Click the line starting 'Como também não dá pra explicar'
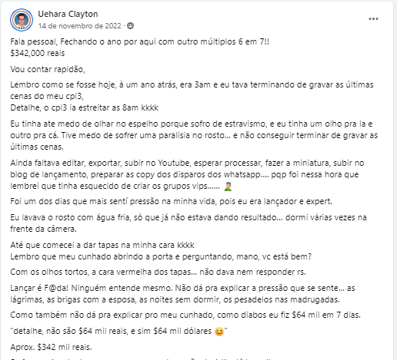The height and width of the screenshot is (360, 397). [x=185, y=315]
